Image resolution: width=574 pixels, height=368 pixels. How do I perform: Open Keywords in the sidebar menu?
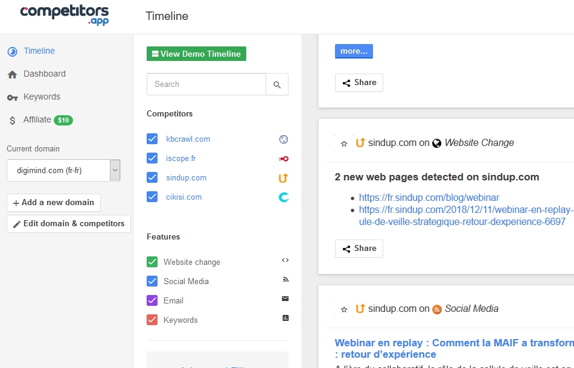42,97
